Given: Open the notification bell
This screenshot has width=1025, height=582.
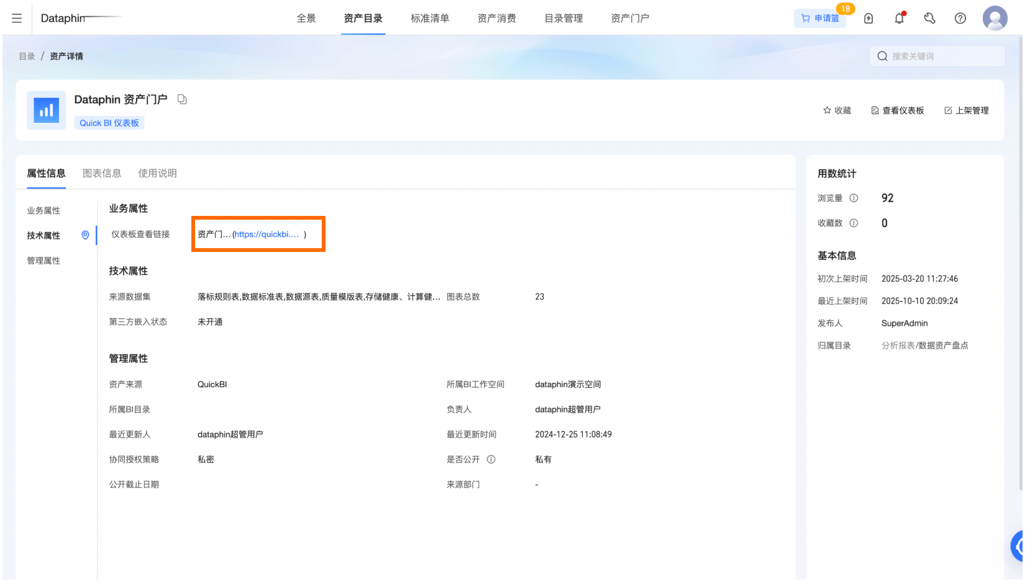Looking at the screenshot, I should [899, 19].
